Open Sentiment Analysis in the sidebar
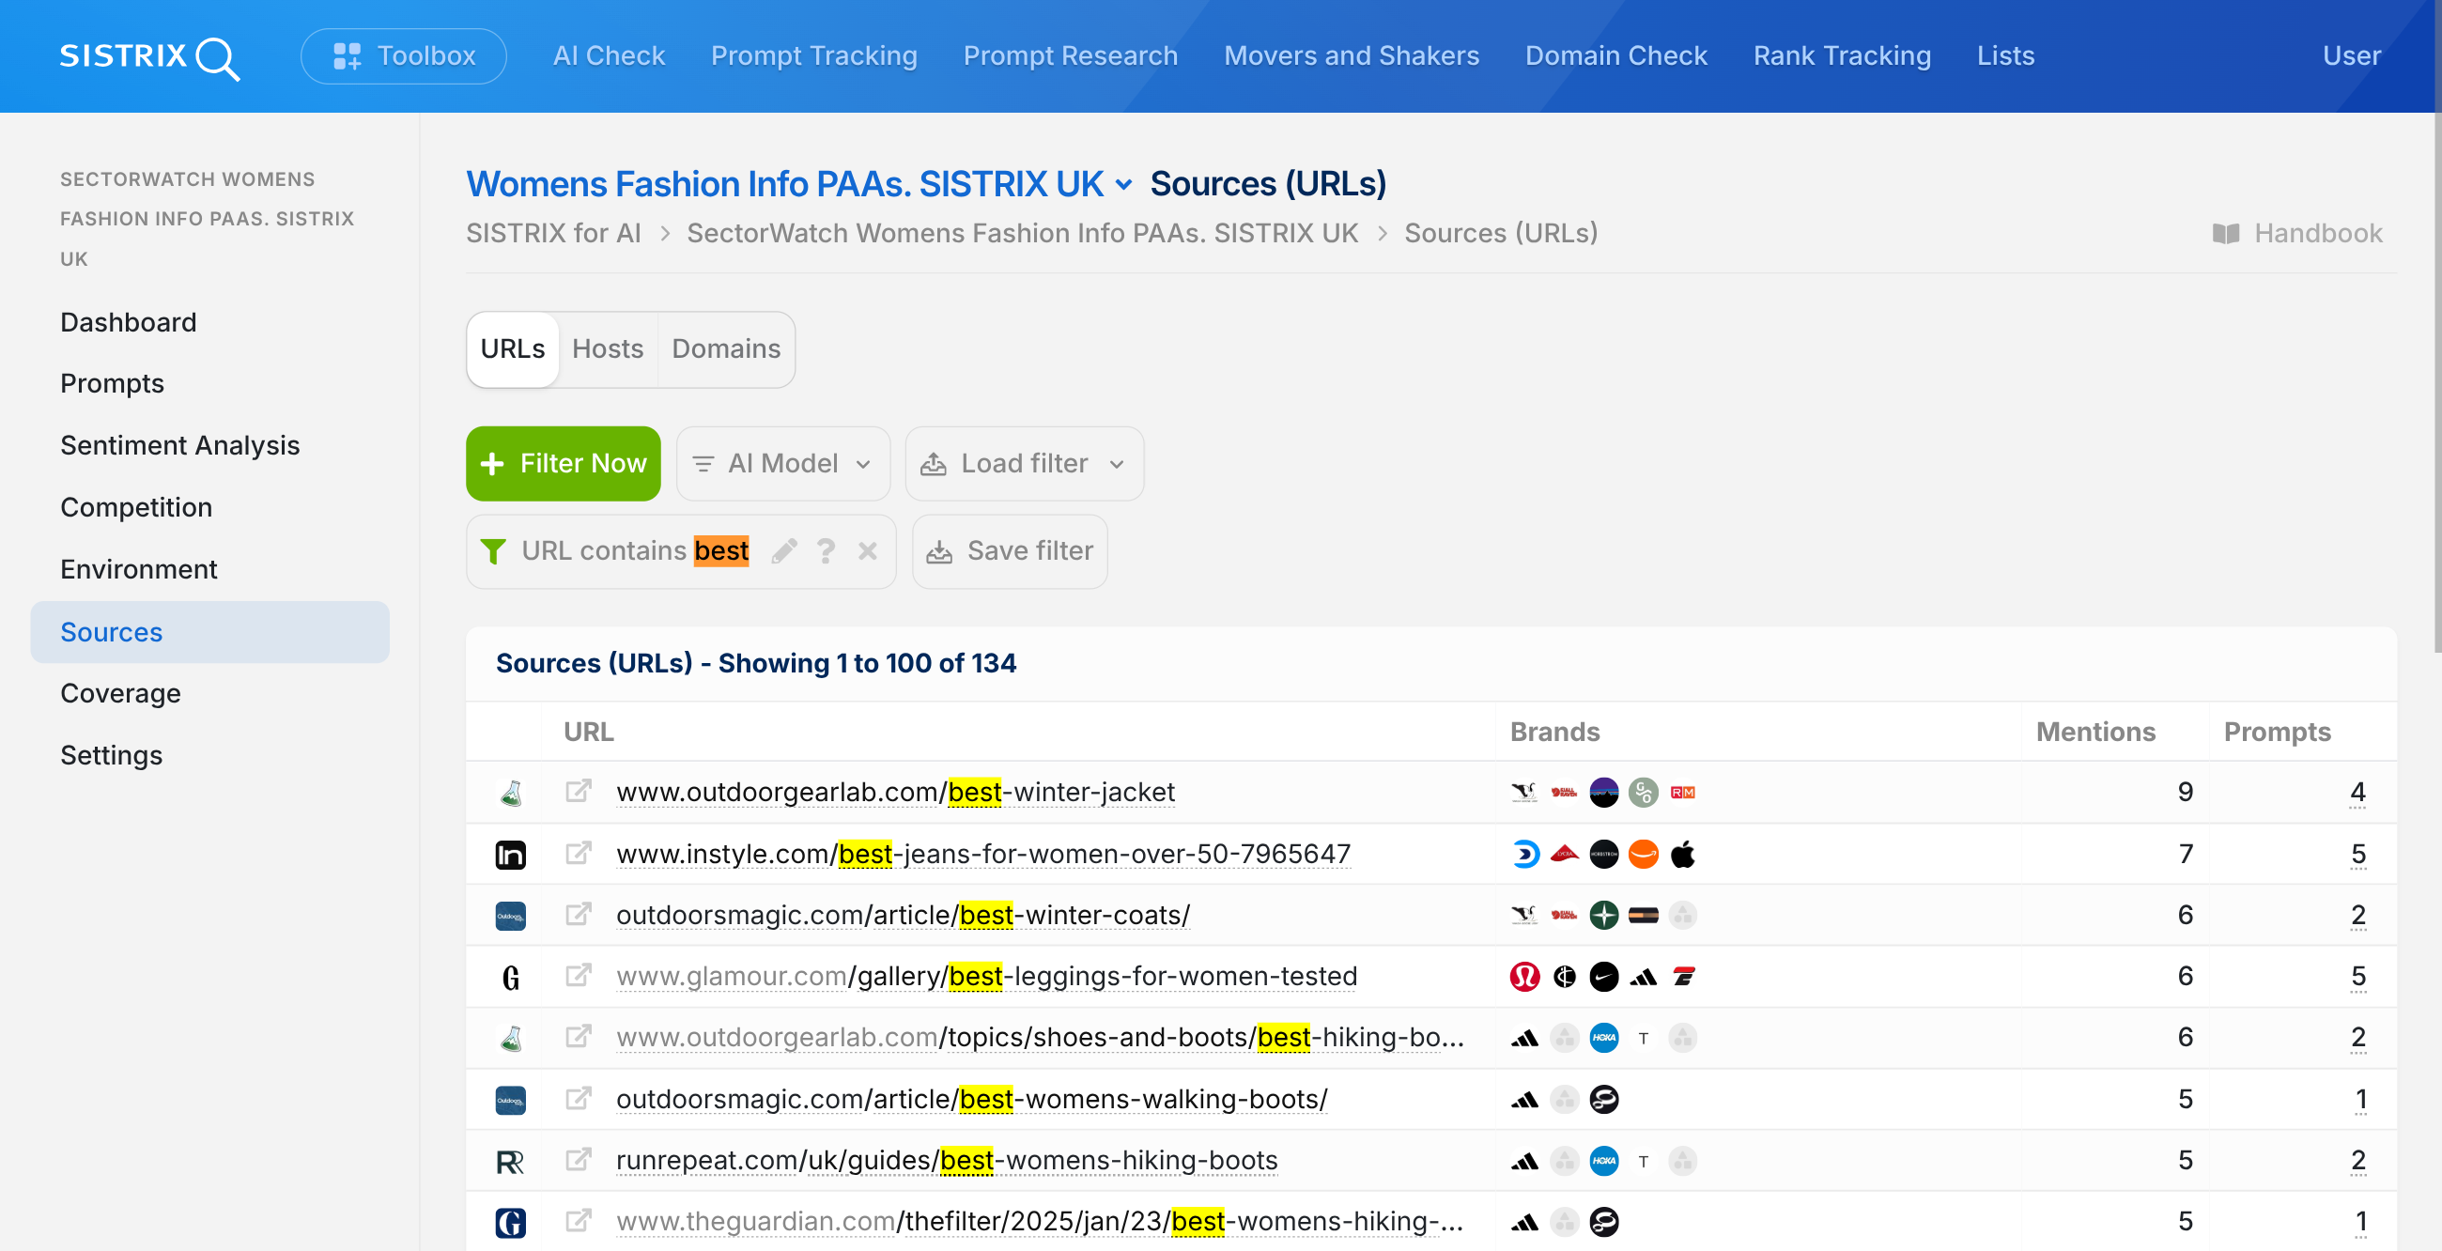Viewport: 2442px width, 1251px height. tap(180, 445)
